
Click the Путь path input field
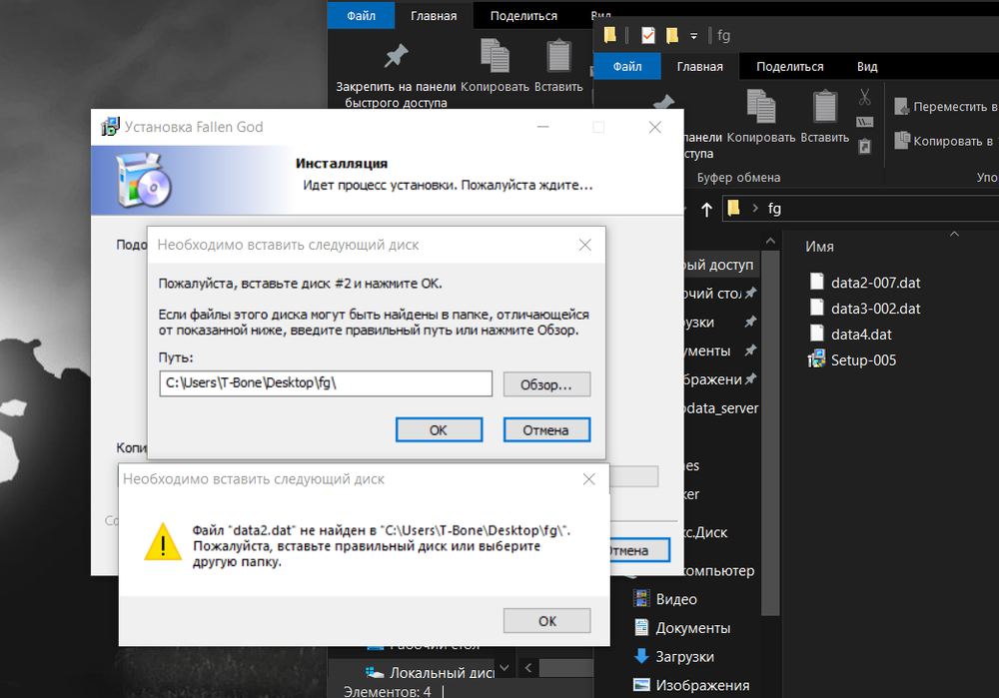326,383
